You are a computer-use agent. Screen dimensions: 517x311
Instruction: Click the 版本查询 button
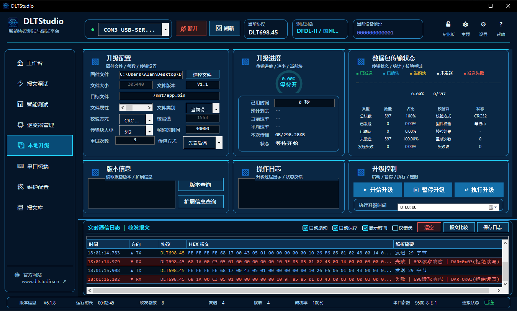click(200, 185)
